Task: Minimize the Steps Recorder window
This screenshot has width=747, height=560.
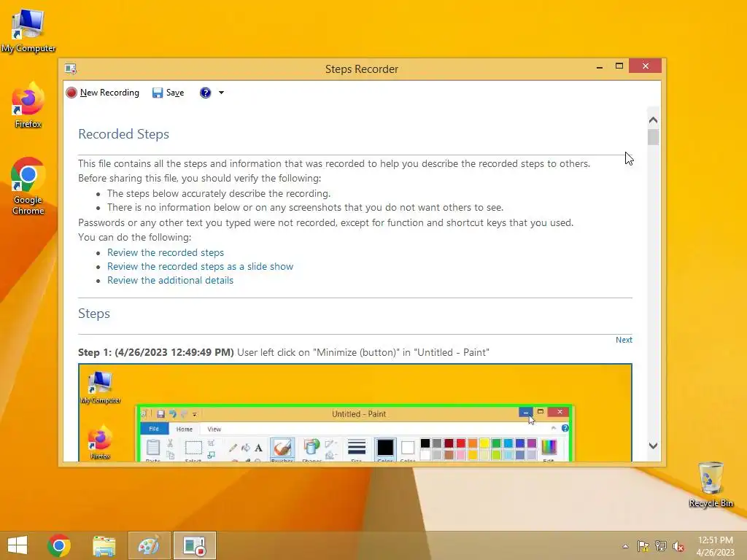Action: [x=600, y=66]
